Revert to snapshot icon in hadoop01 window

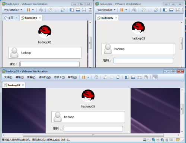pyautogui.click(x=57, y=10)
